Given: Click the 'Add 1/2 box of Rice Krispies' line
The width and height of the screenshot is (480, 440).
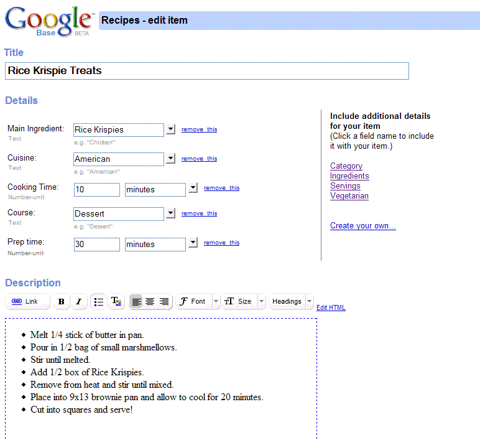Looking at the screenshot, I should point(87,372).
